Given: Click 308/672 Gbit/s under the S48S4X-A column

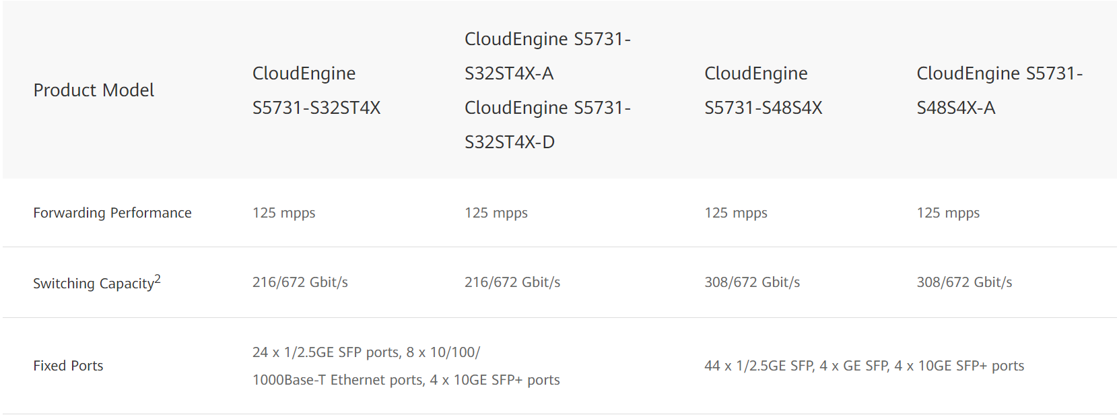Looking at the screenshot, I should pos(963,282).
